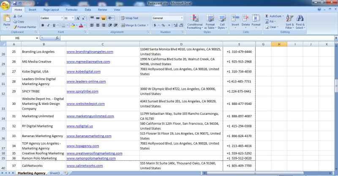Open Find & Select binoculars icon

pos(300,18)
